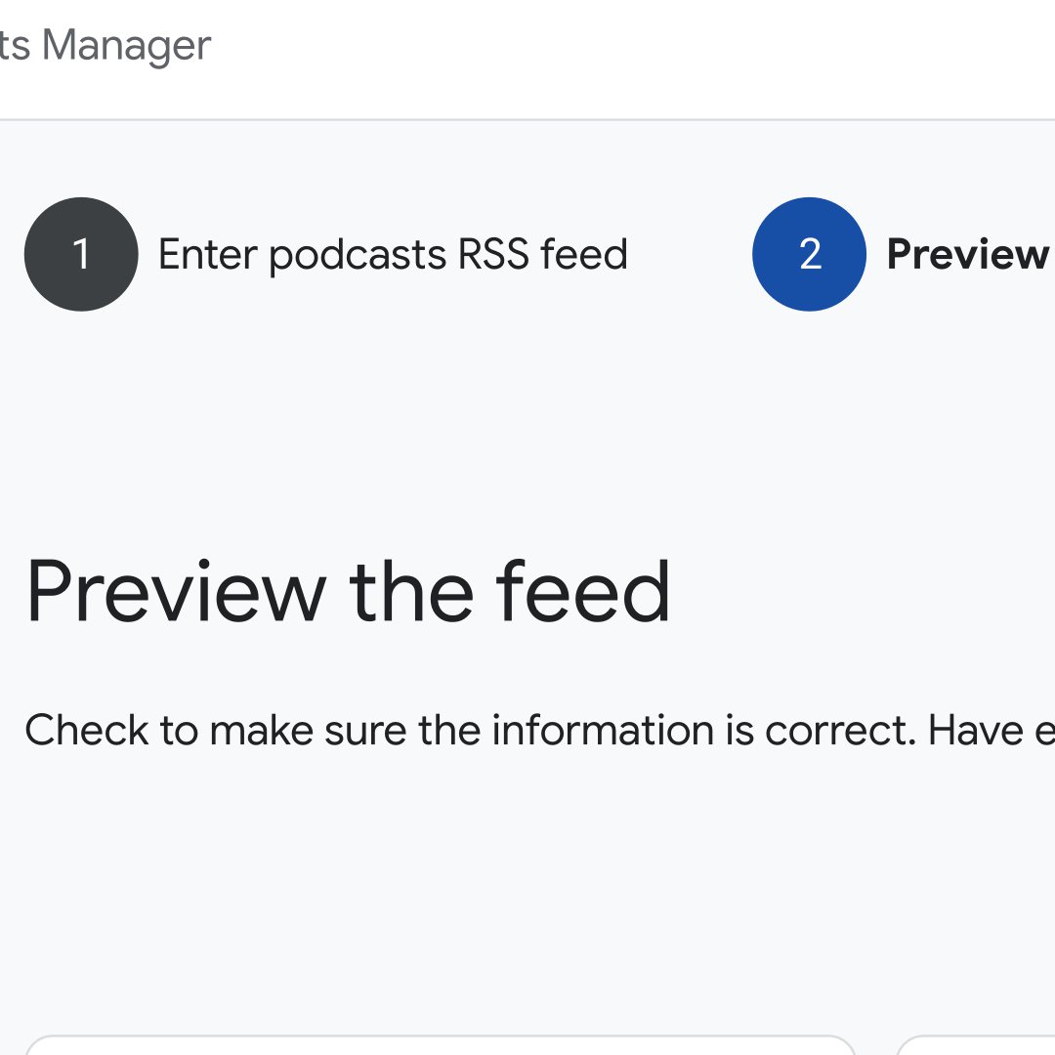Click the word Check in the description
This screenshot has height=1055, width=1055.
click(87, 730)
